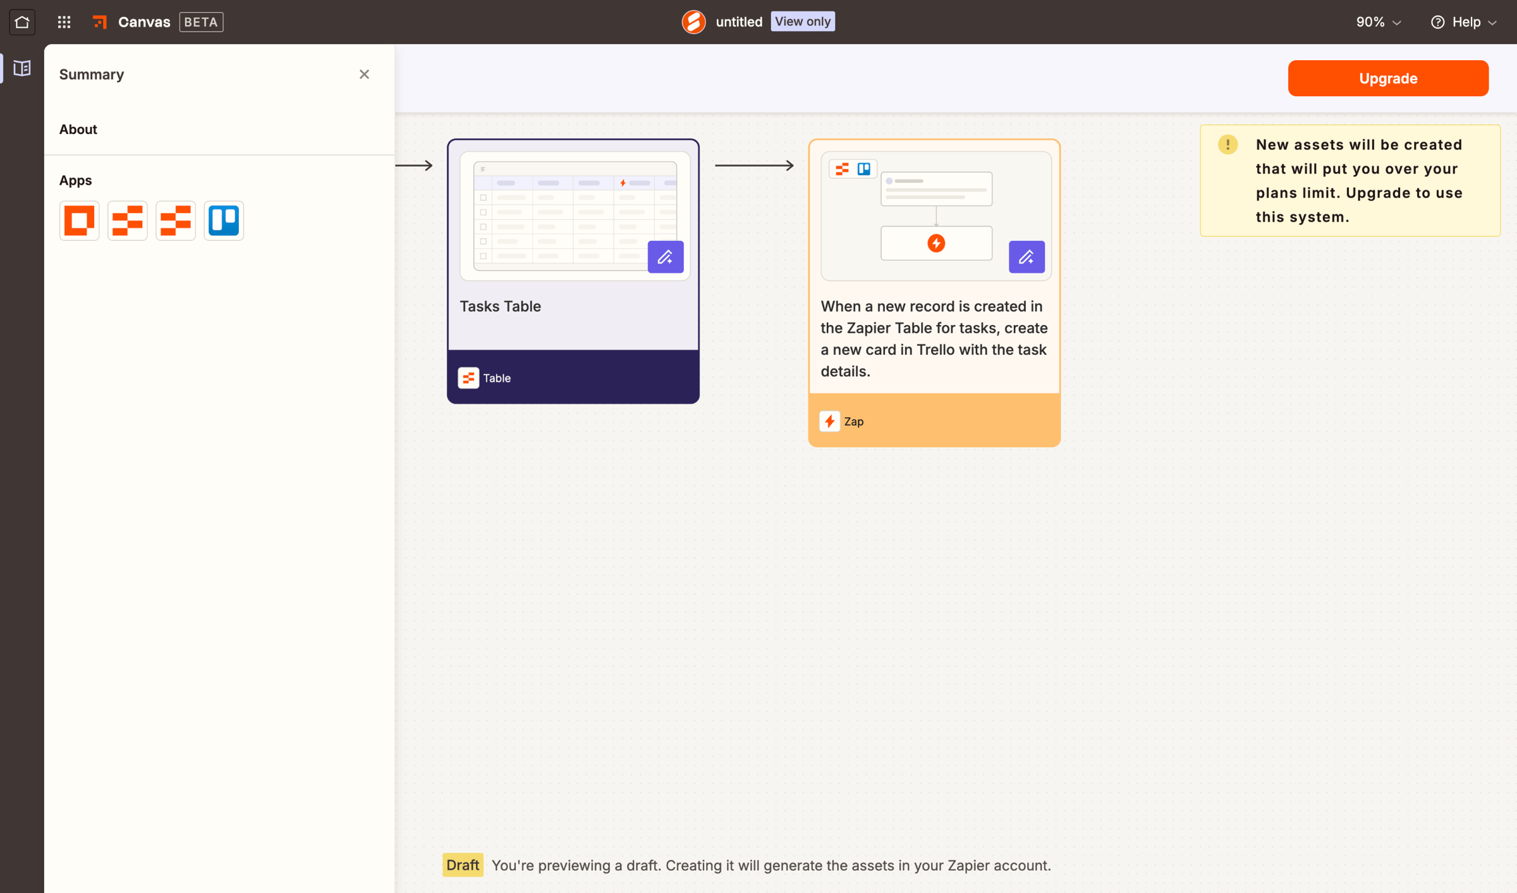Close the Summary panel
Image resolution: width=1517 pixels, height=893 pixels.
[364, 75]
